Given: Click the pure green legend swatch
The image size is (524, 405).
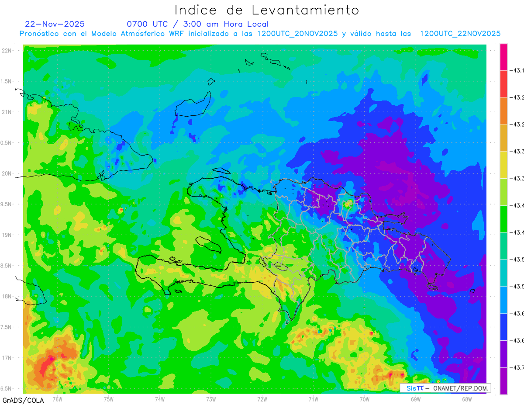Looking at the screenshot, I should pyautogui.click(x=503, y=219).
